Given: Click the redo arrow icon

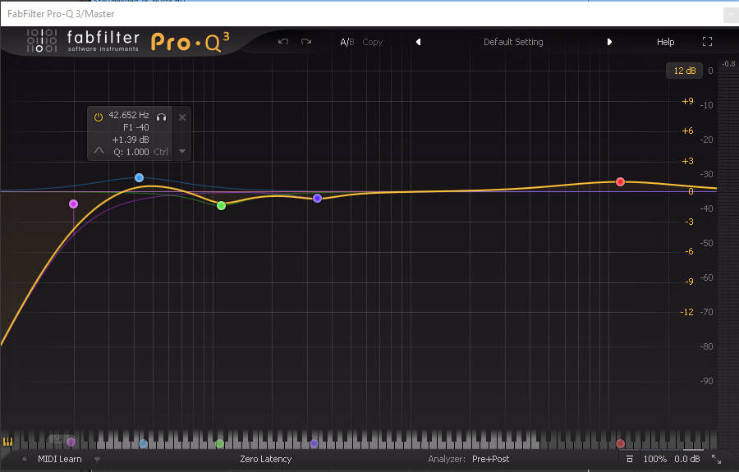Looking at the screenshot, I should click(306, 42).
